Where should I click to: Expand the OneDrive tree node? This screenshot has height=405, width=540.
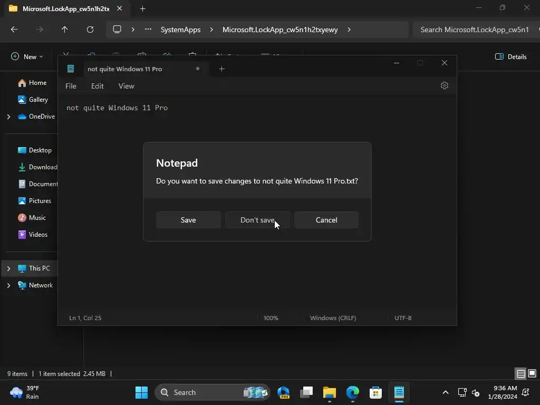tap(8, 117)
